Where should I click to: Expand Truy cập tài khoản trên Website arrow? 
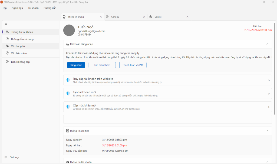pos(269,80)
